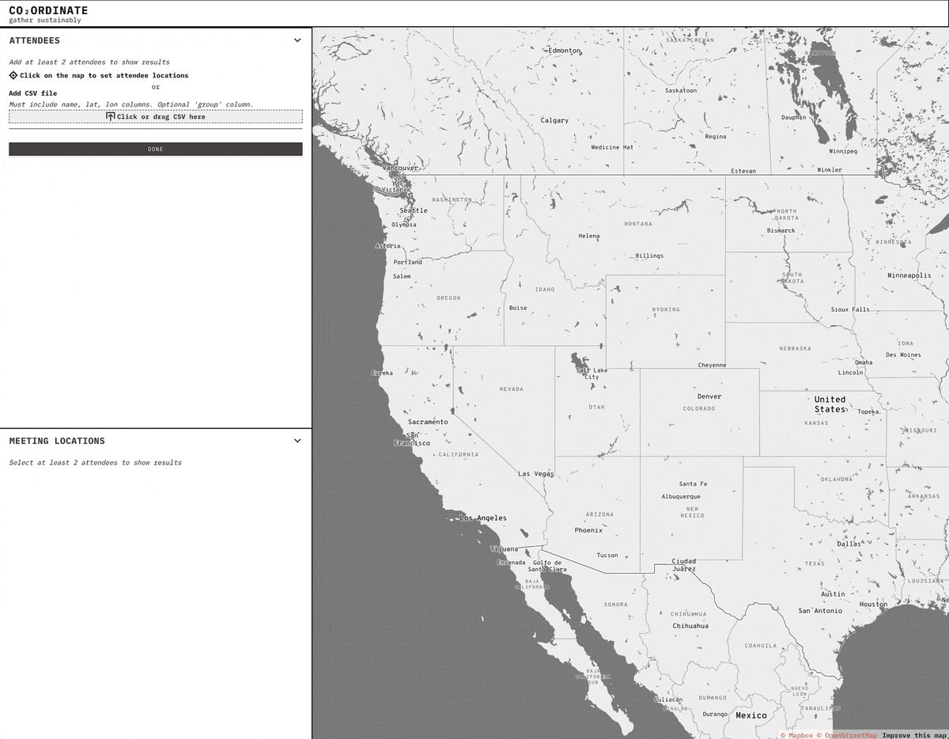Image resolution: width=949 pixels, height=739 pixels.
Task: Select Omaha on the map
Action: click(864, 362)
